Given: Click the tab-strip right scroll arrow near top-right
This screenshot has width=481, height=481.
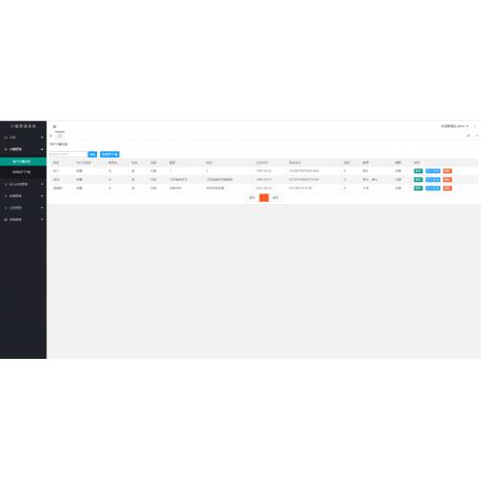Looking at the screenshot, I should click(x=468, y=136).
